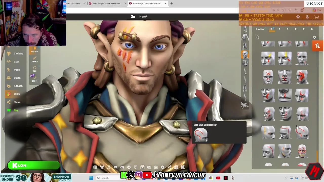Open the Windows Start menu

click(91, 178)
